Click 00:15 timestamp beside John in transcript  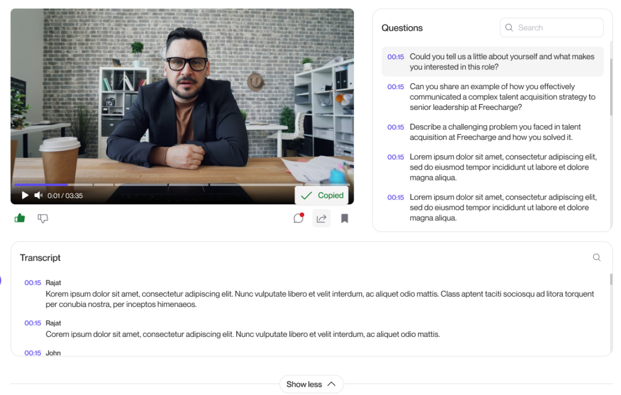point(33,352)
